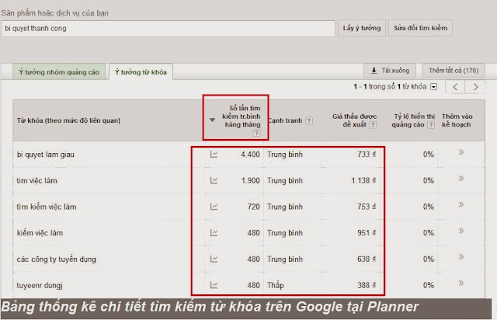Open help icon beside Cạnh tranh
The height and width of the screenshot is (320, 497).
309,121
